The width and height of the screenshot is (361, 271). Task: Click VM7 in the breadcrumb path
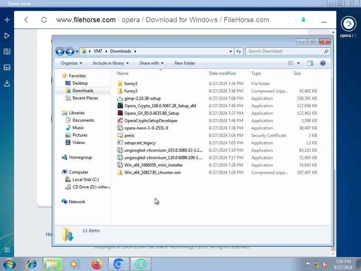tap(98, 51)
